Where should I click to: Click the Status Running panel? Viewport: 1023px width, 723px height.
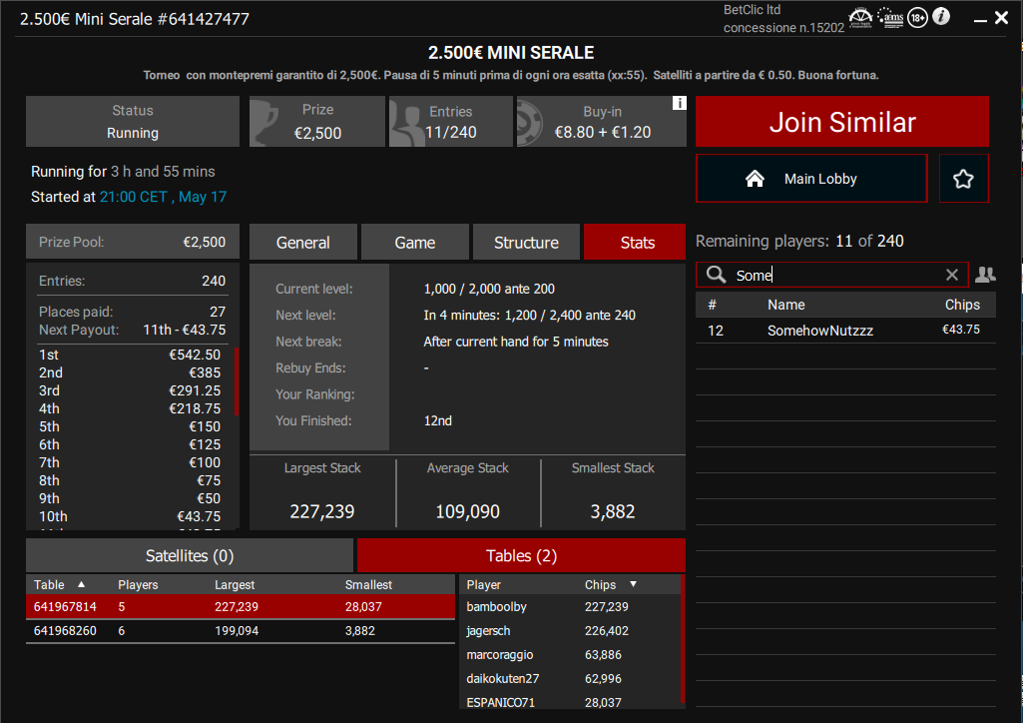click(133, 122)
